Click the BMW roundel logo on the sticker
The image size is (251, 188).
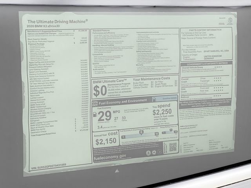click(230, 20)
